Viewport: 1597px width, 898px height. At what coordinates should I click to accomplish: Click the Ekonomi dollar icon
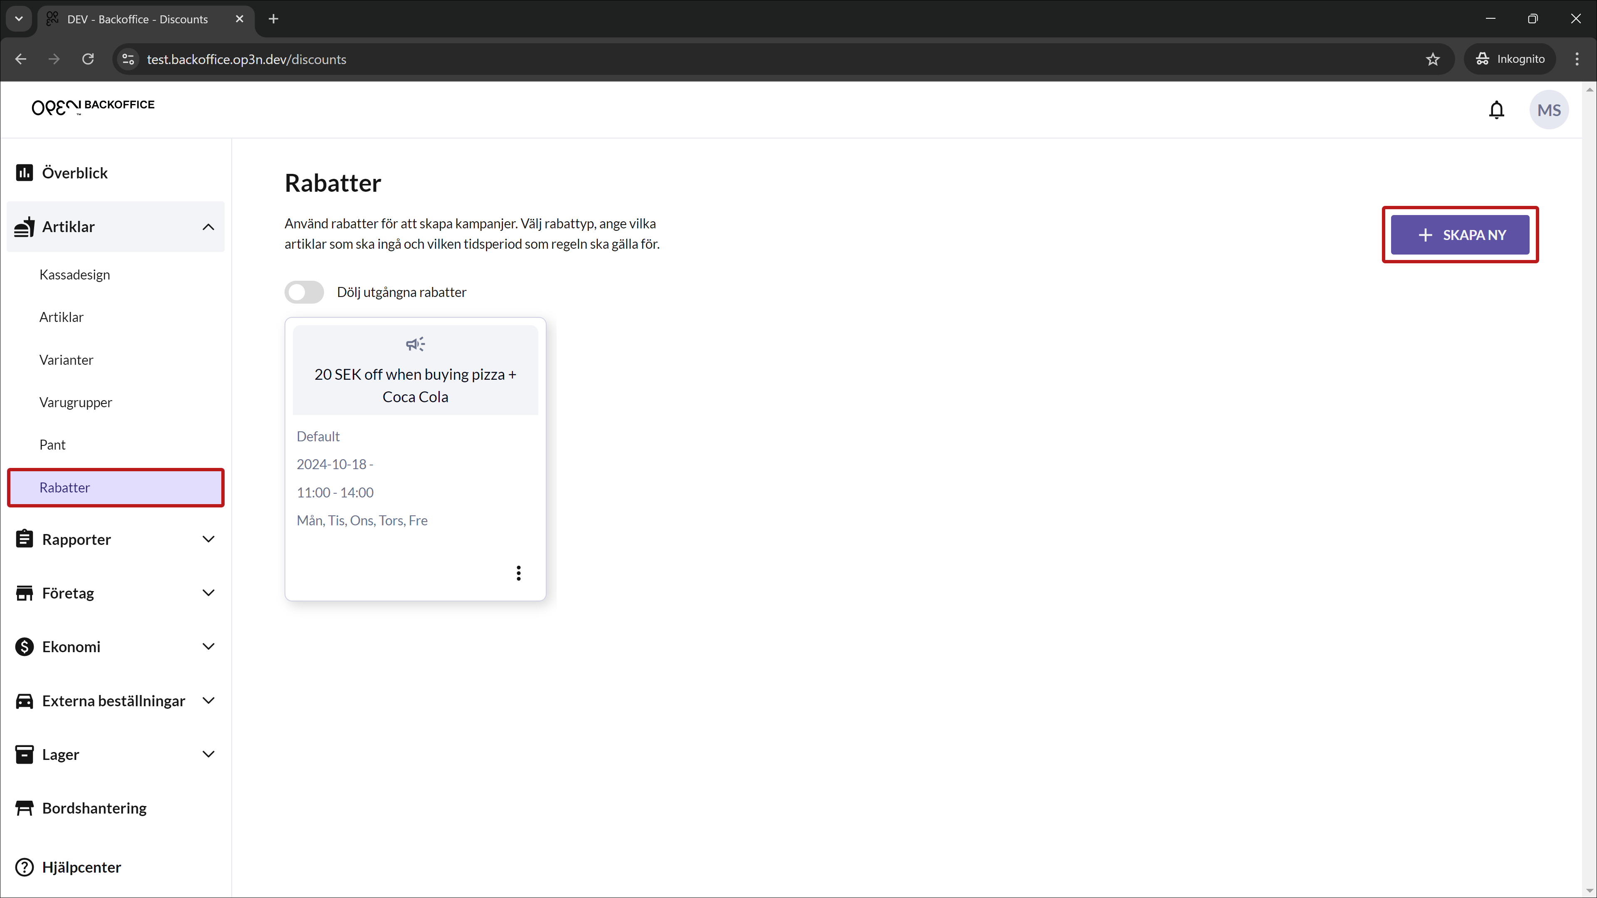pos(24,646)
